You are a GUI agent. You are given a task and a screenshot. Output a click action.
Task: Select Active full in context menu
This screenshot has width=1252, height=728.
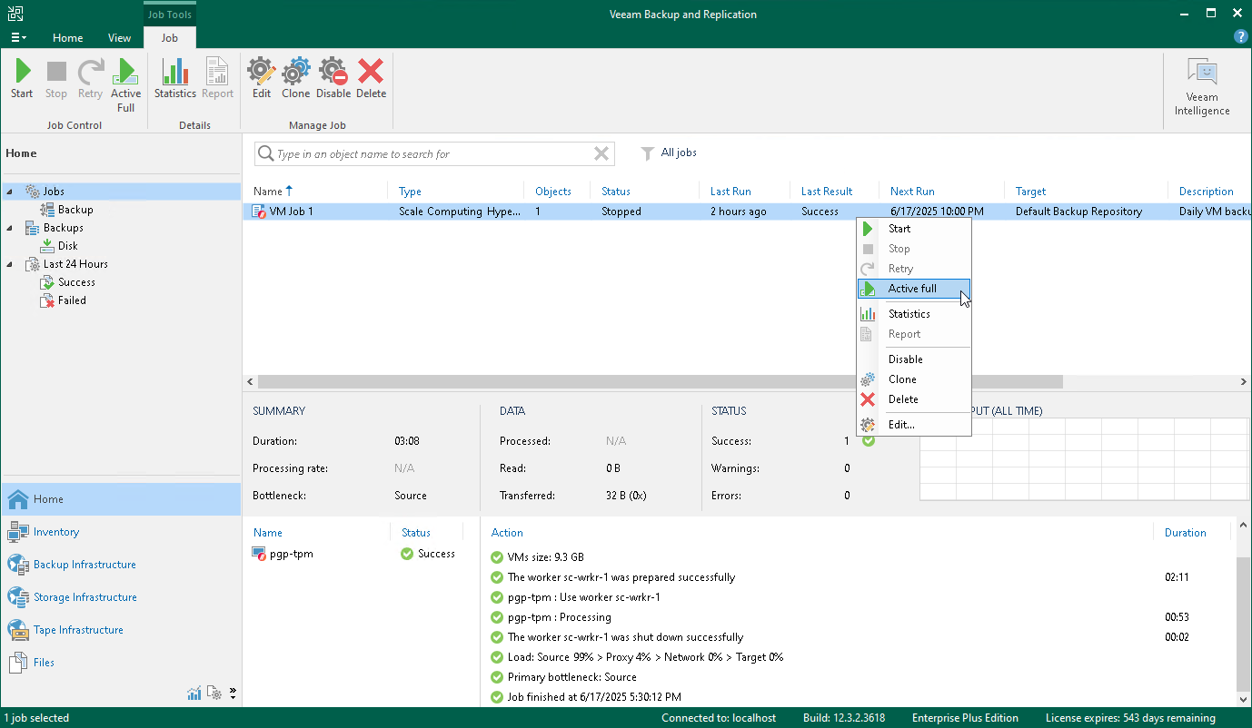[914, 289]
